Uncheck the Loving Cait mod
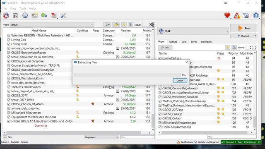Image resolution: width=265 pixels, height=149 pixels. click(x=9, y=40)
